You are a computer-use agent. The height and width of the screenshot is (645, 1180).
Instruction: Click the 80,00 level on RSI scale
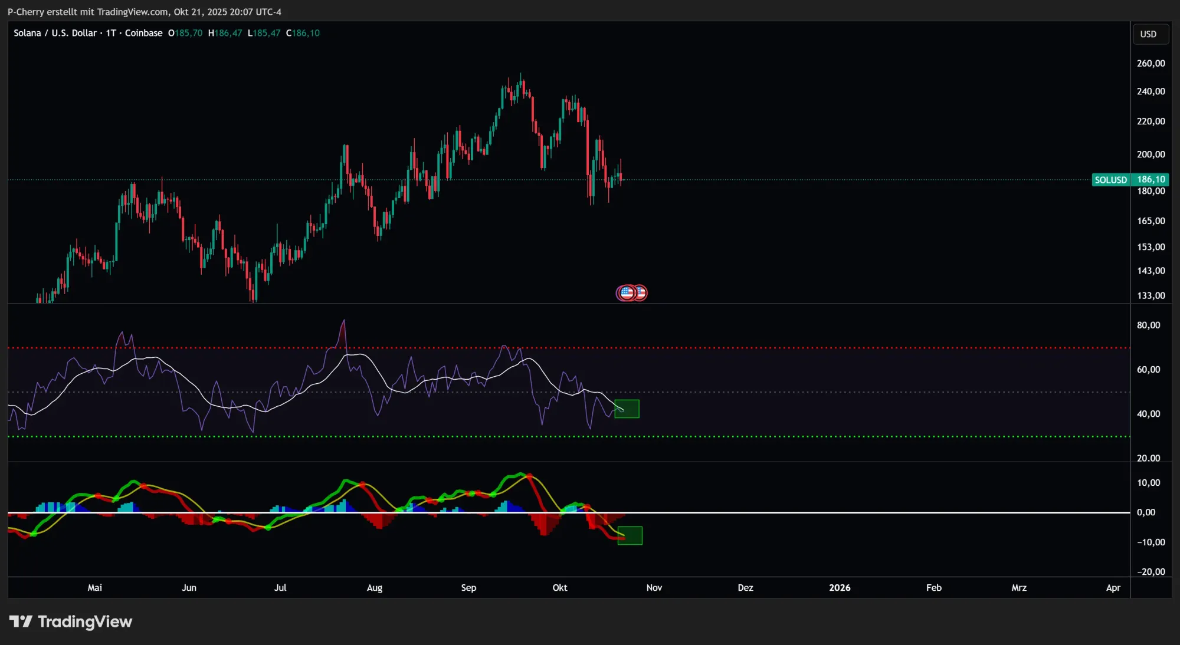(x=1148, y=325)
